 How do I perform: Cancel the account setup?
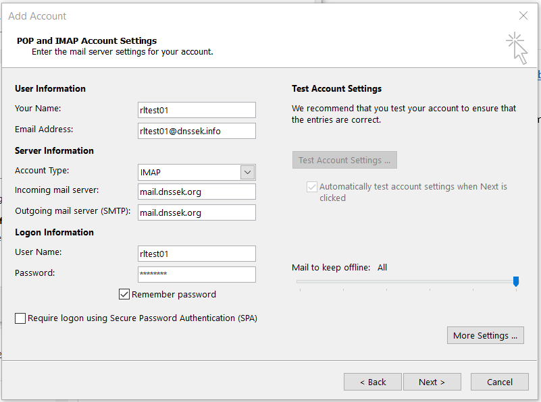click(x=500, y=382)
